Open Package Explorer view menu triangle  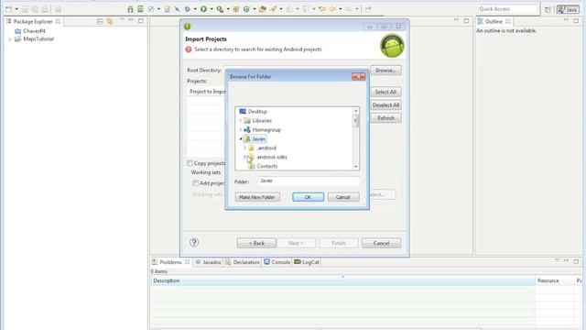122,20
